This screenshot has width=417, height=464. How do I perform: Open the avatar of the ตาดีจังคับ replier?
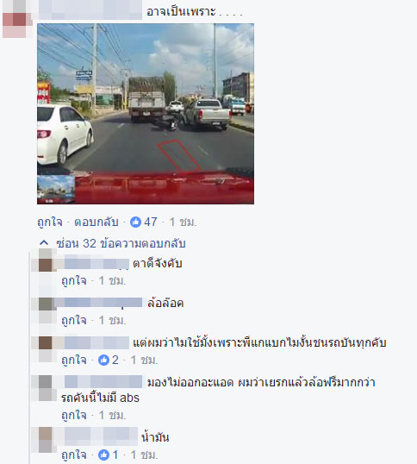[x=46, y=263]
